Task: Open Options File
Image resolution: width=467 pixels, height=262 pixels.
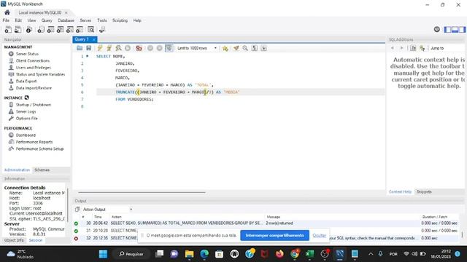Action: (x=27, y=118)
